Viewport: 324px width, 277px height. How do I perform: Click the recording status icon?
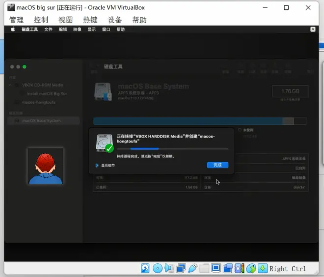pyautogui.click(x=228, y=268)
